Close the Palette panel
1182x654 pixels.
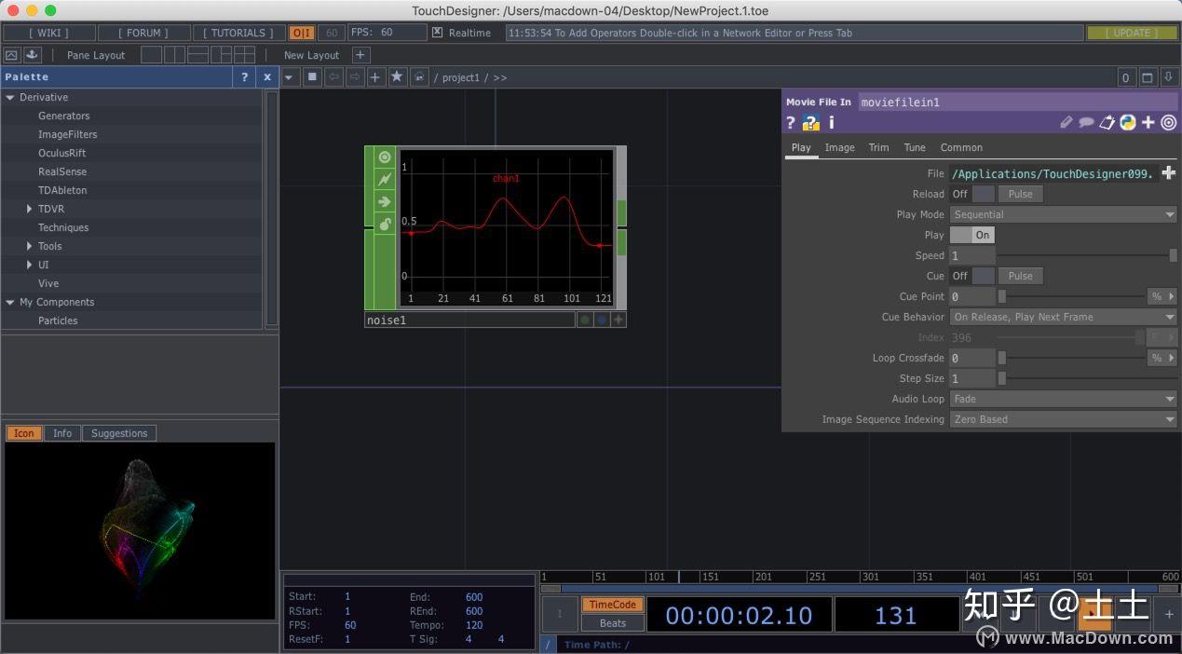pos(267,77)
